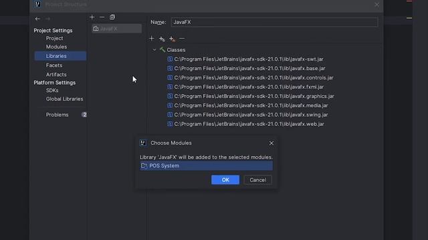Click the IntelliJ icon in Project Structure title bar
428x240 pixels.
[37, 4]
